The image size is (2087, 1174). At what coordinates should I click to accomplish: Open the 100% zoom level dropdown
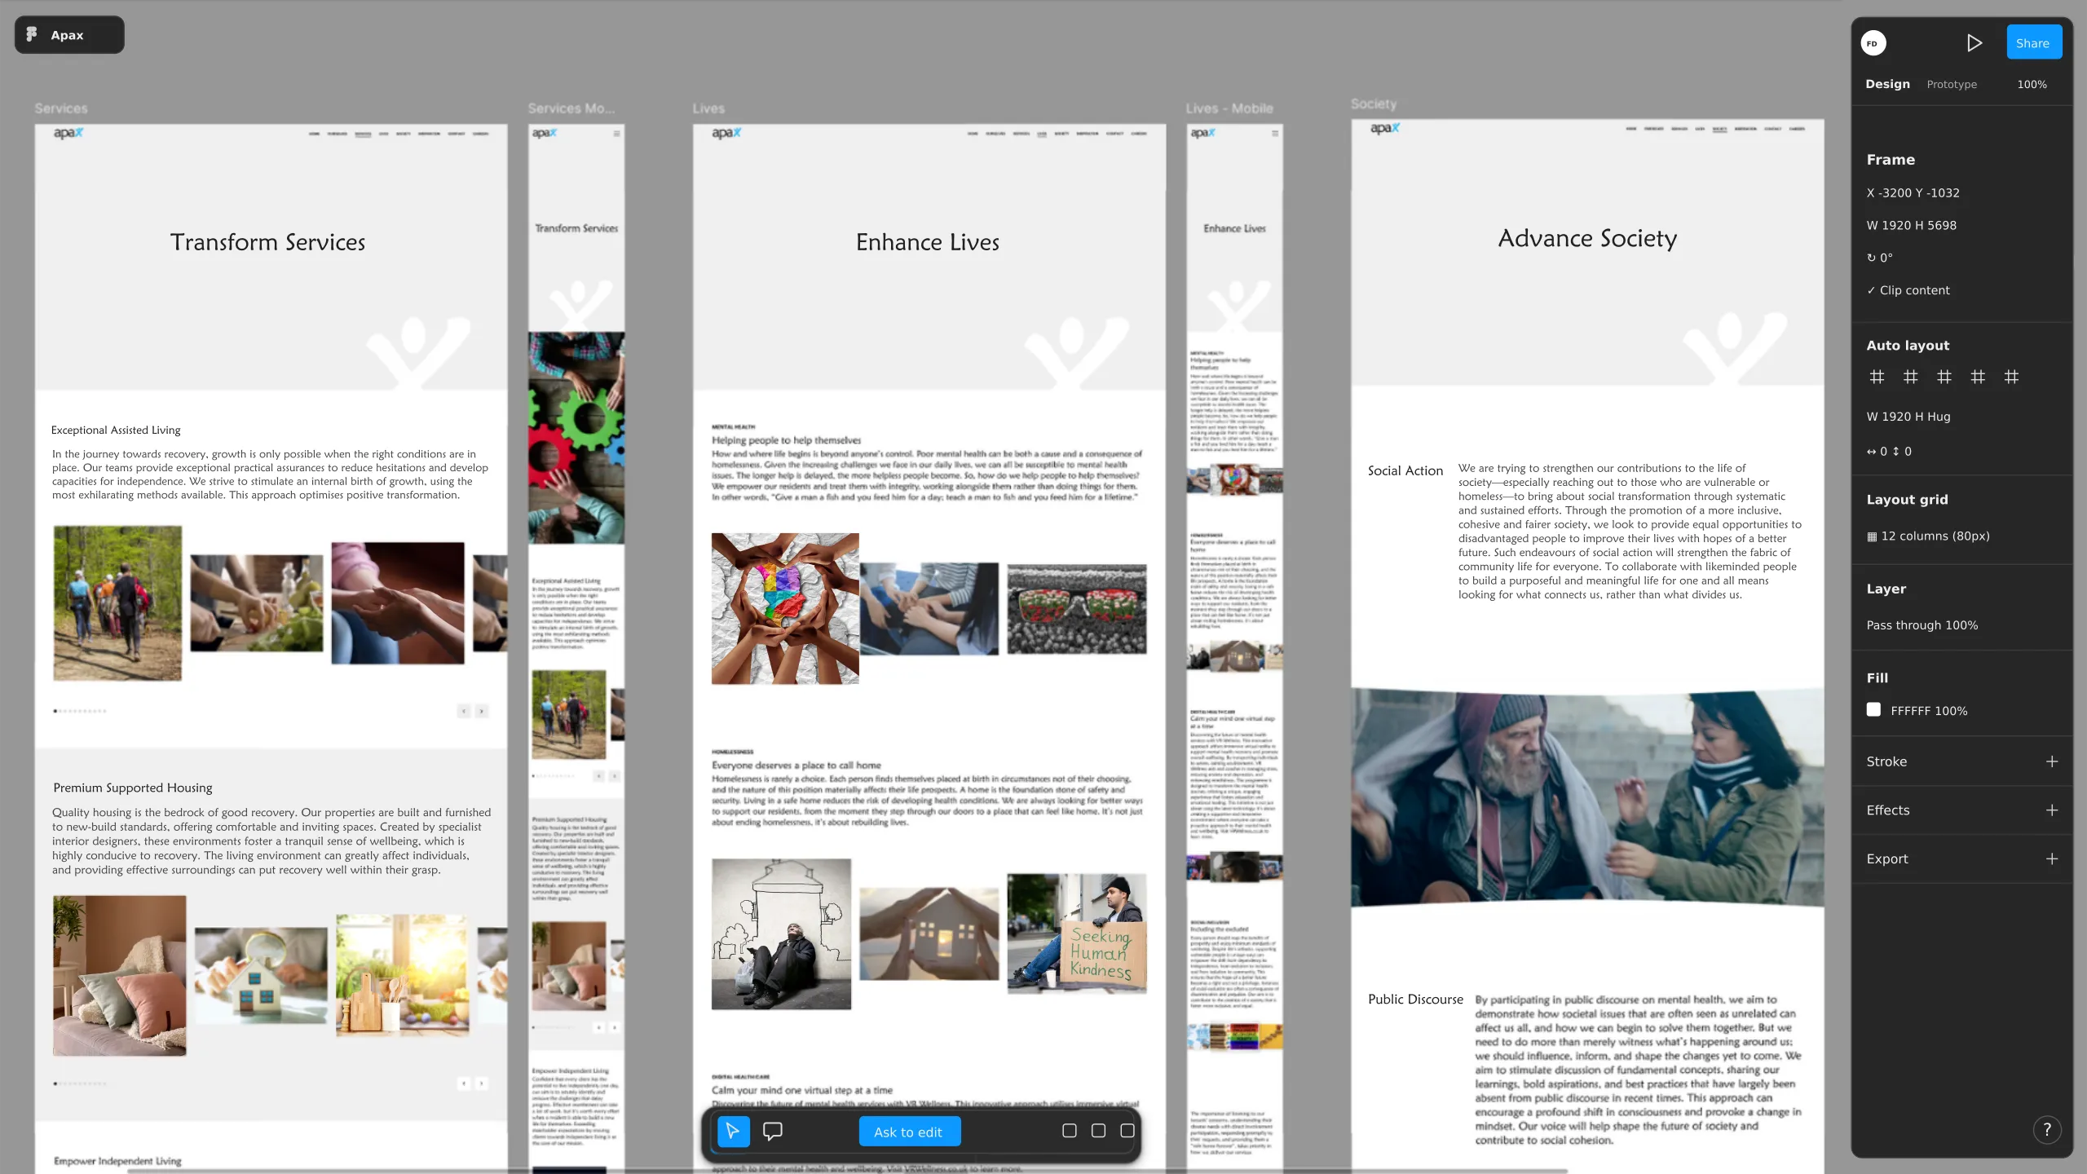pos(2032,84)
